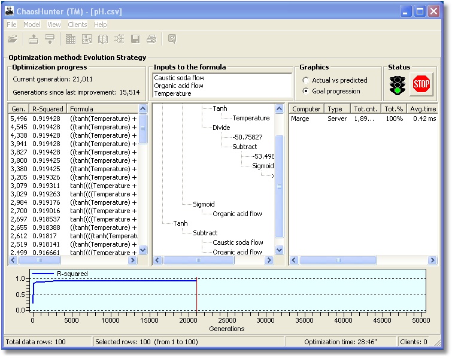Click down arrow of formula list scrollbar
The width and height of the screenshot is (452, 358).
(142, 250)
